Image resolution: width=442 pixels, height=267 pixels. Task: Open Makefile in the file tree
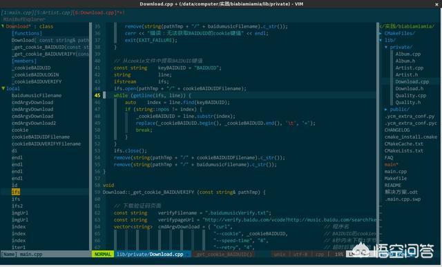click(x=396, y=178)
